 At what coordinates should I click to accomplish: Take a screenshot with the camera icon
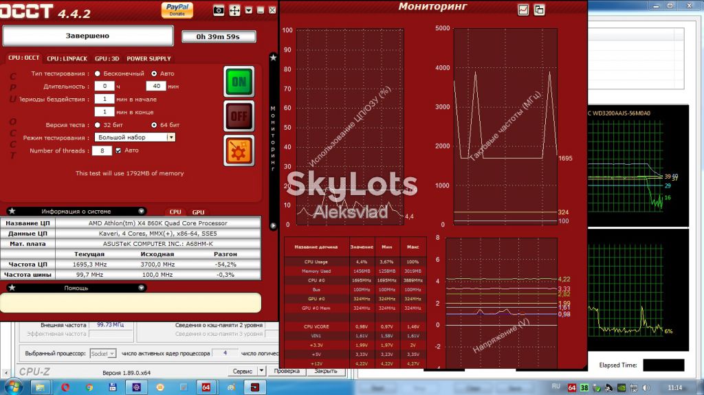(219, 10)
